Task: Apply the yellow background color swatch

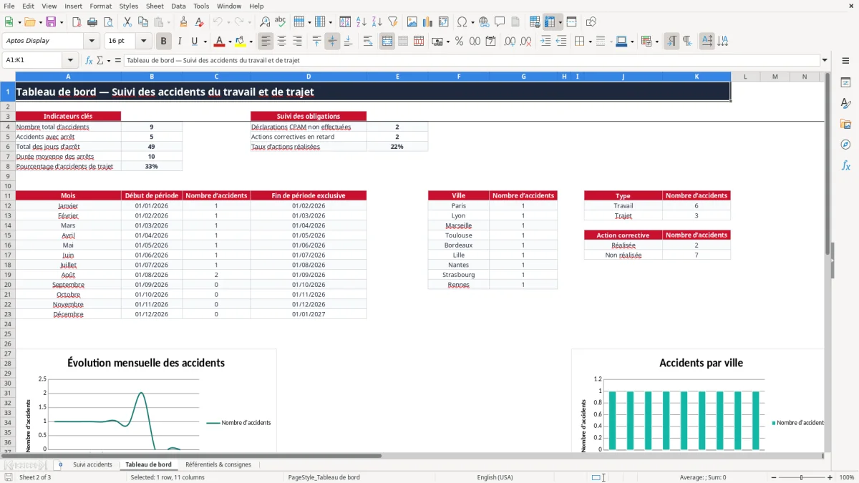Action: point(241,41)
